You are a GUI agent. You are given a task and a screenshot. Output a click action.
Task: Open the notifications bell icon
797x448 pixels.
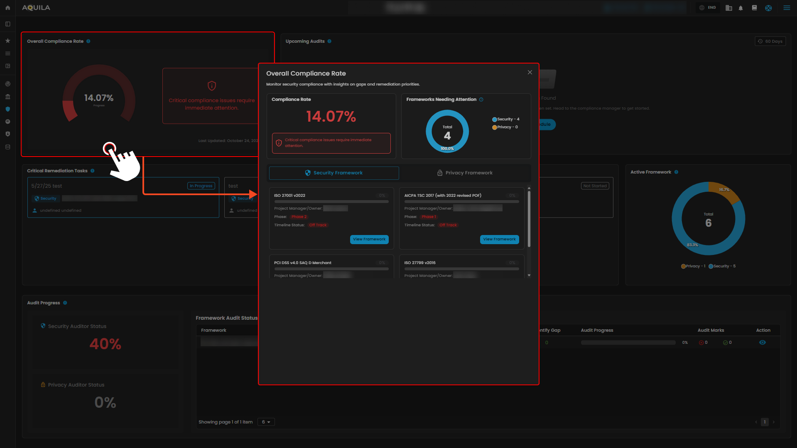(741, 8)
